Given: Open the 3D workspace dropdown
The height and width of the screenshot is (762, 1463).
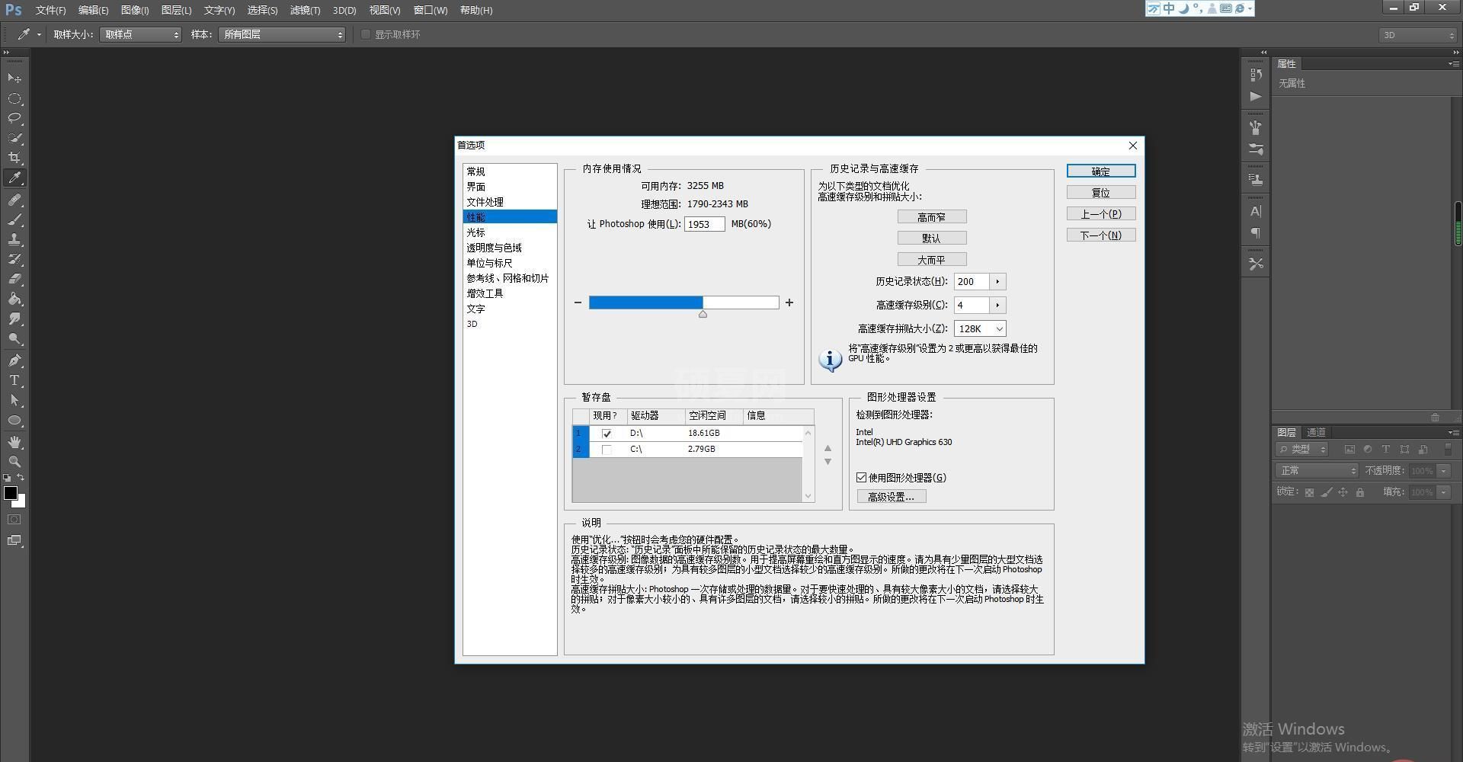Looking at the screenshot, I should [x=1417, y=35].
